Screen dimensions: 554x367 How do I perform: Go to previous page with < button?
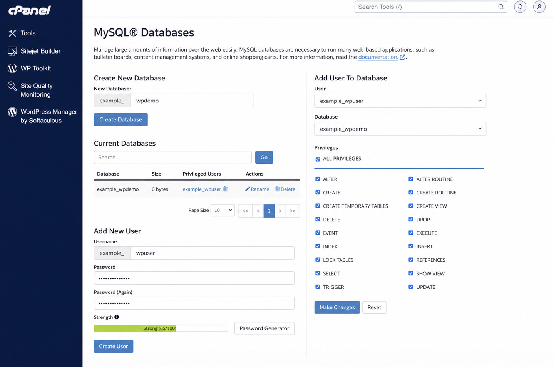(x=258, y=211)
